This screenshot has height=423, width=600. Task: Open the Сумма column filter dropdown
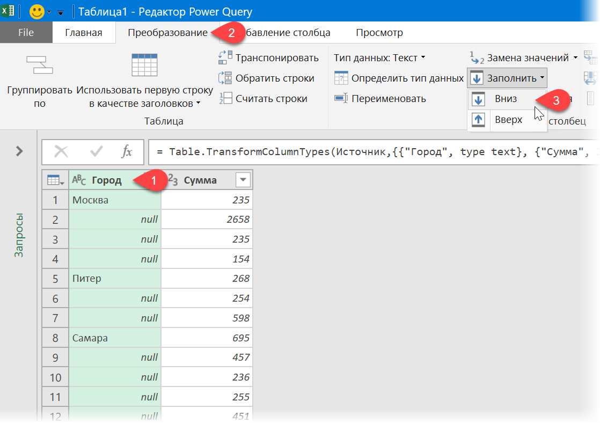[x=243, y=180]
